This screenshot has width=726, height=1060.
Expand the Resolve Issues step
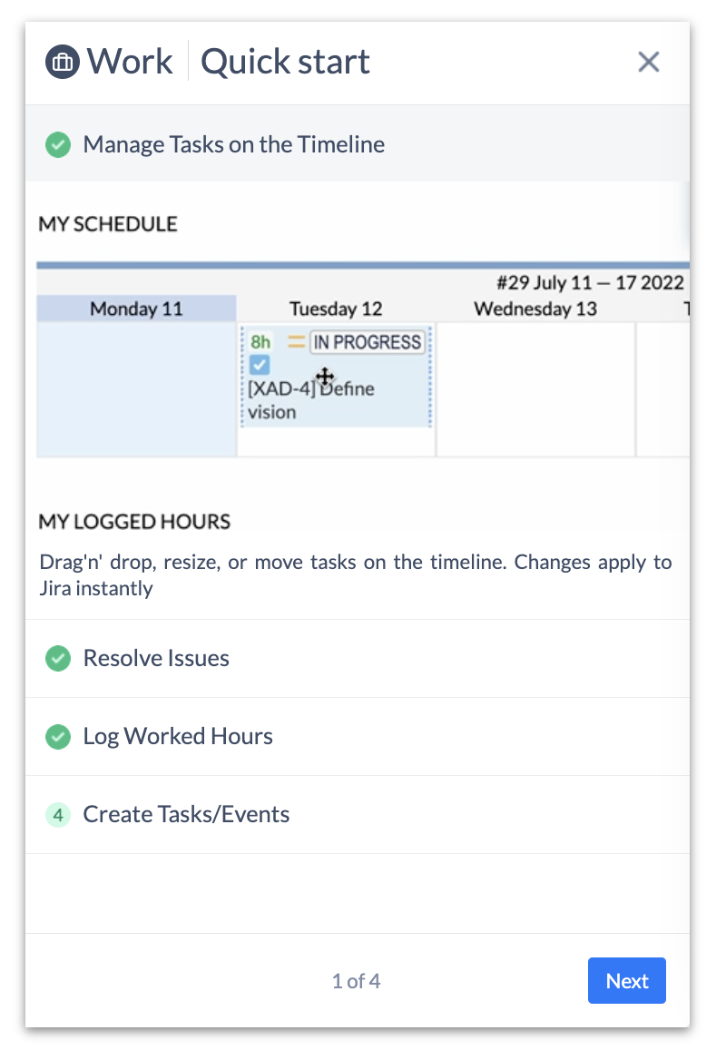click(x=156, y=658)
